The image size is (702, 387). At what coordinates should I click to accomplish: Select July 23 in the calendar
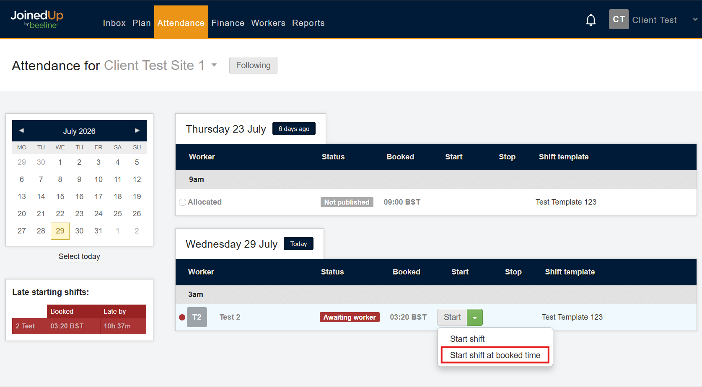pos(79,214)
